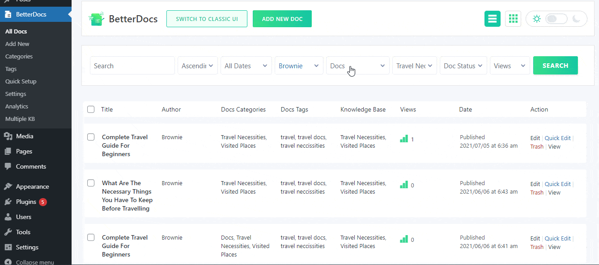This screenshot has height=265, width=599.
Task: Click the Users person icon
Action: coord(8,217)
